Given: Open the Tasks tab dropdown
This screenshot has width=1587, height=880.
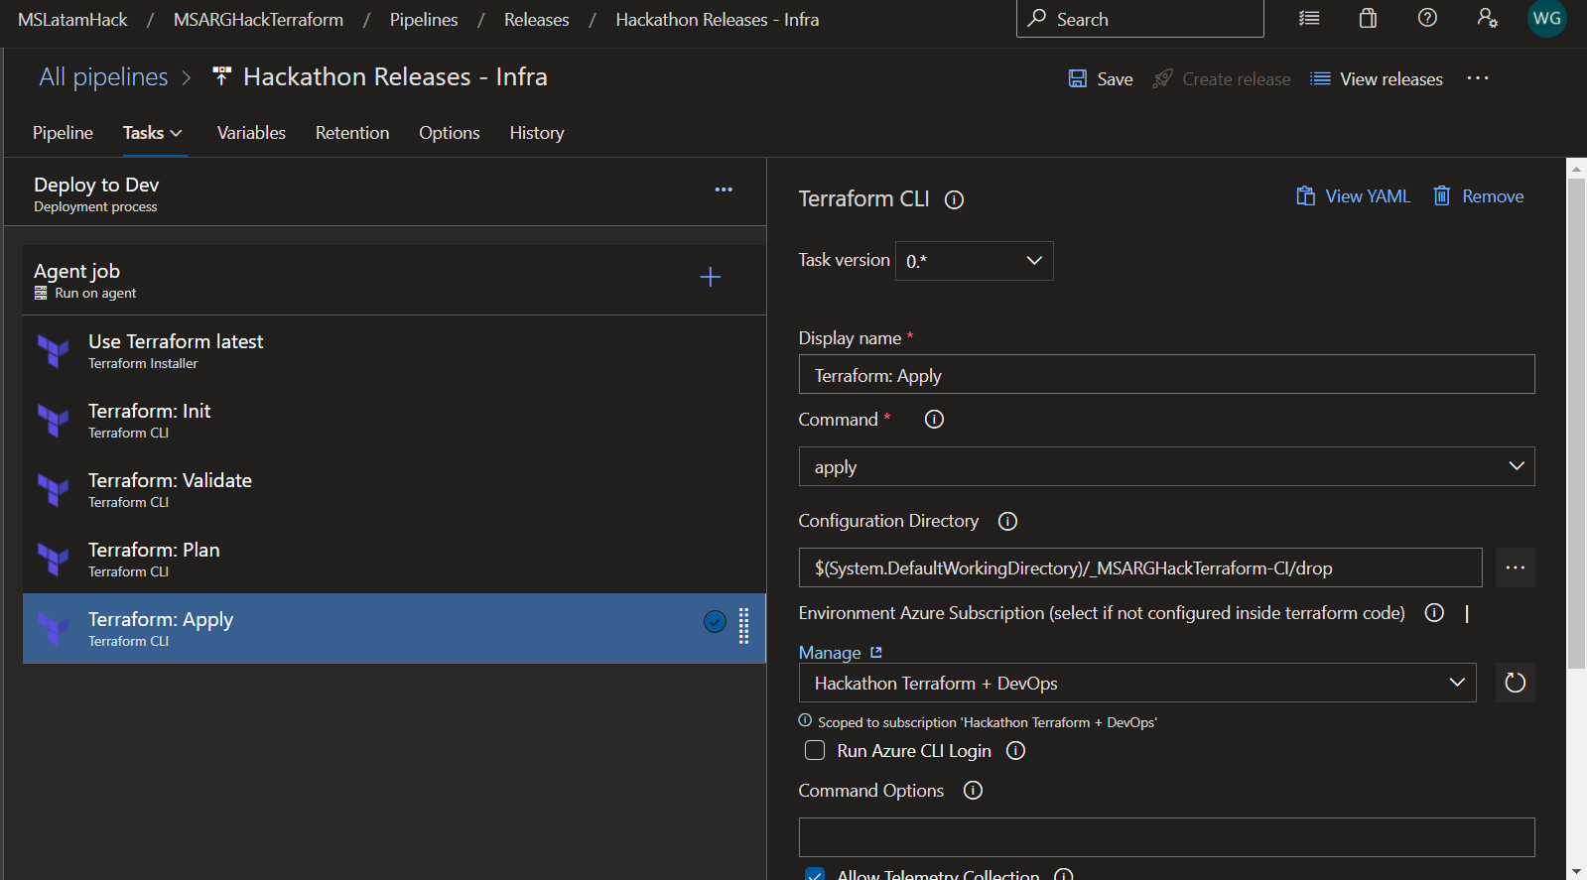Looking at the screenshot, I should point(153,133).
